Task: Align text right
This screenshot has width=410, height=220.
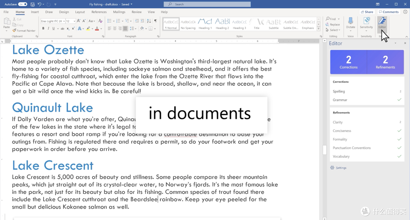Action: click(x=120, y=28)
